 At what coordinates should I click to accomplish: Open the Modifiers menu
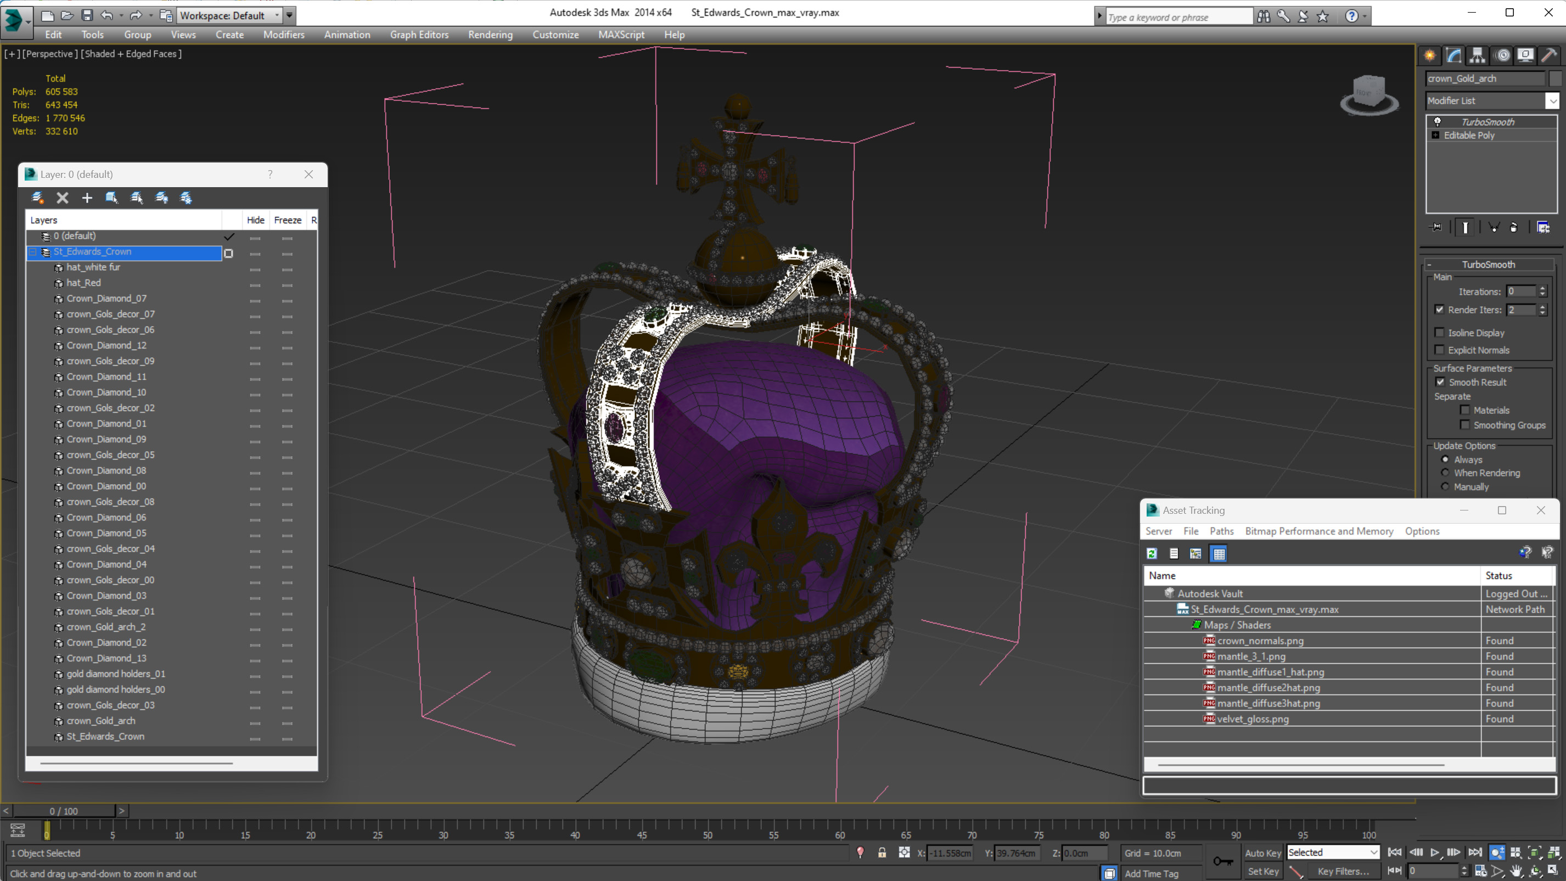coord(283,35)
